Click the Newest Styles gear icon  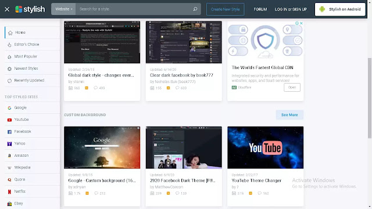[x=9, y=69]
